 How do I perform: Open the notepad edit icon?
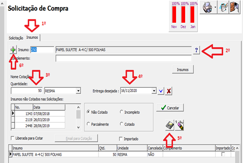click(x=223, y=7)
